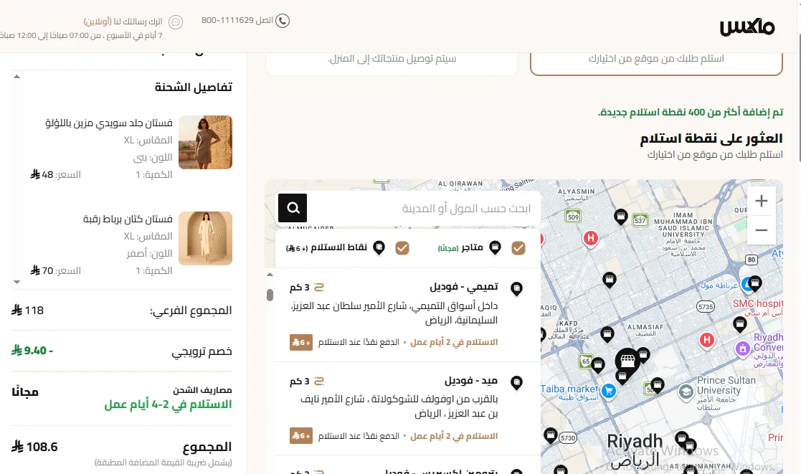The width and height of the screenshot is (801, 474).
Task: Click pin icon next to نقاط الاستلام
Action: 379,247
